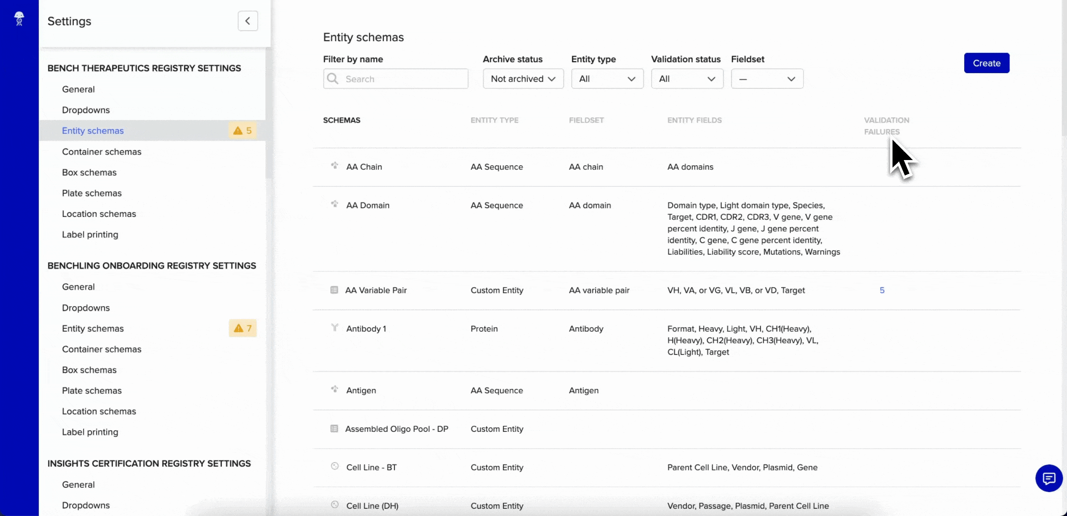Click the Antibody 1 protein icon

click(x=335, y=328)
